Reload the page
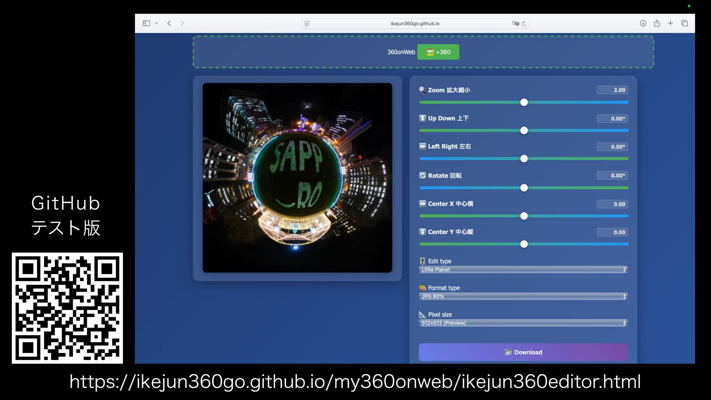Screen dimensions: 711x400 (x=524, y=23)
